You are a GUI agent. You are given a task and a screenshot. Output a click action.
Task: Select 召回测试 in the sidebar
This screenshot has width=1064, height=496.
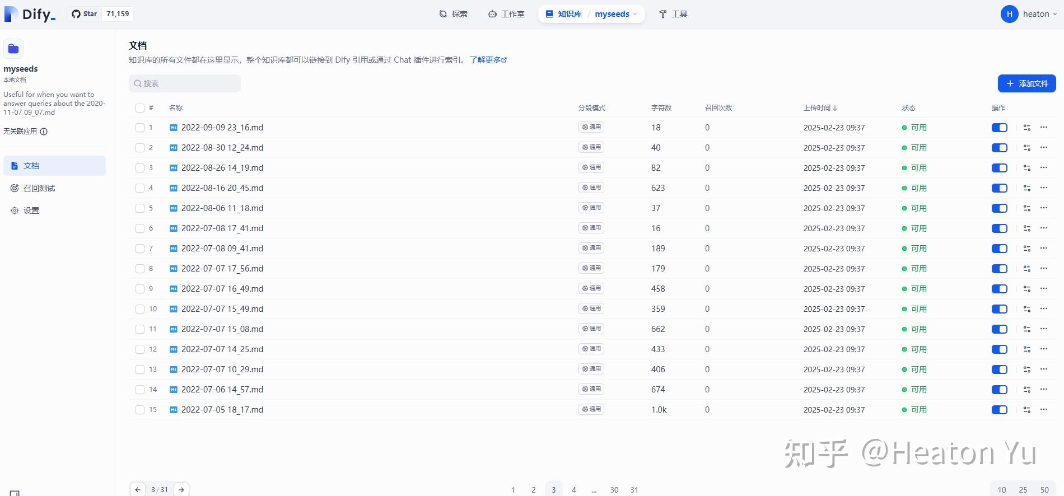(54, 188)
